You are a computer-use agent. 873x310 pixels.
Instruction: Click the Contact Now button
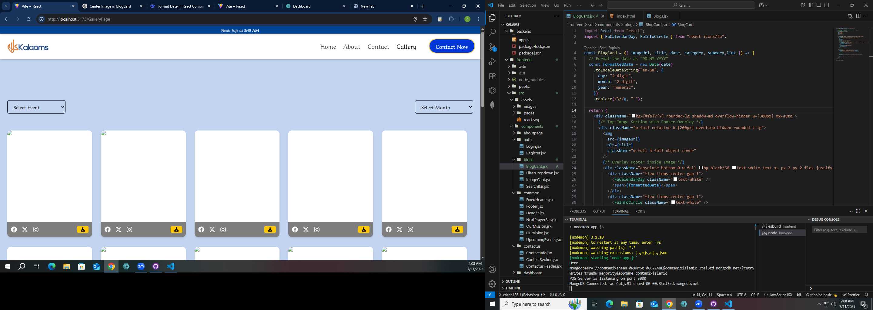click(x=452, y=47)
